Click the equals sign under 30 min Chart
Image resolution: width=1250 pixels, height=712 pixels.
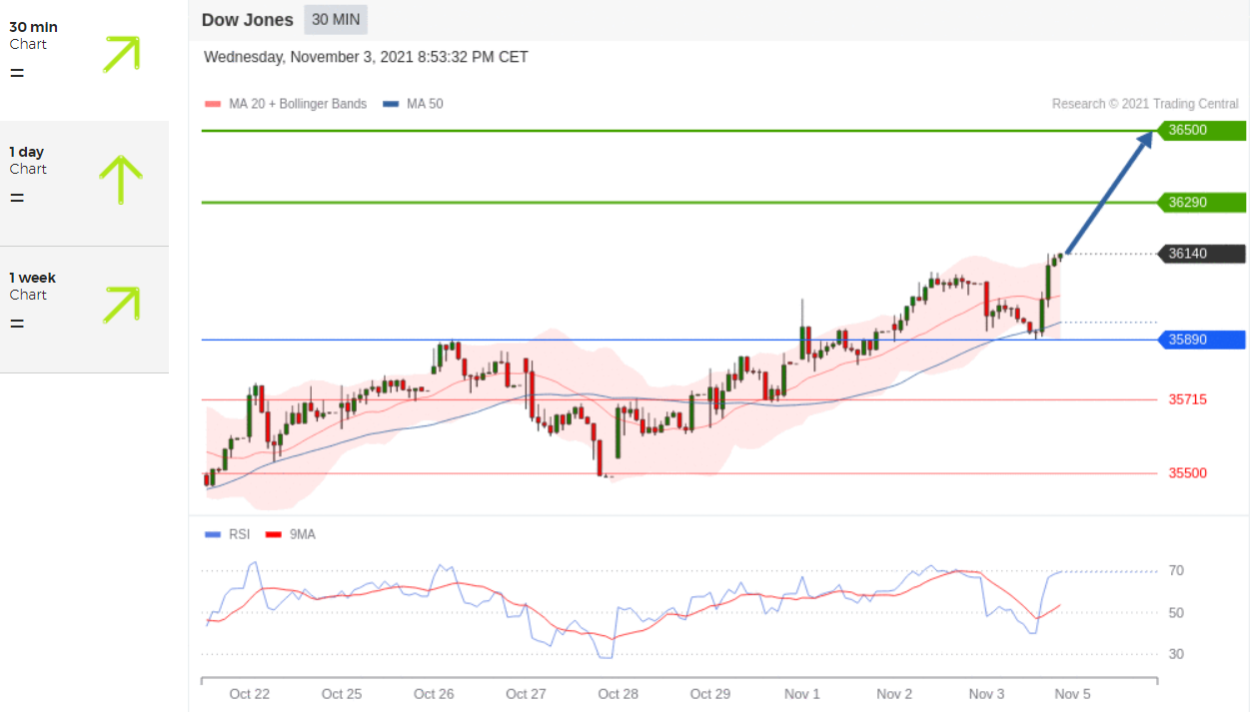click(x=17, y=73)
